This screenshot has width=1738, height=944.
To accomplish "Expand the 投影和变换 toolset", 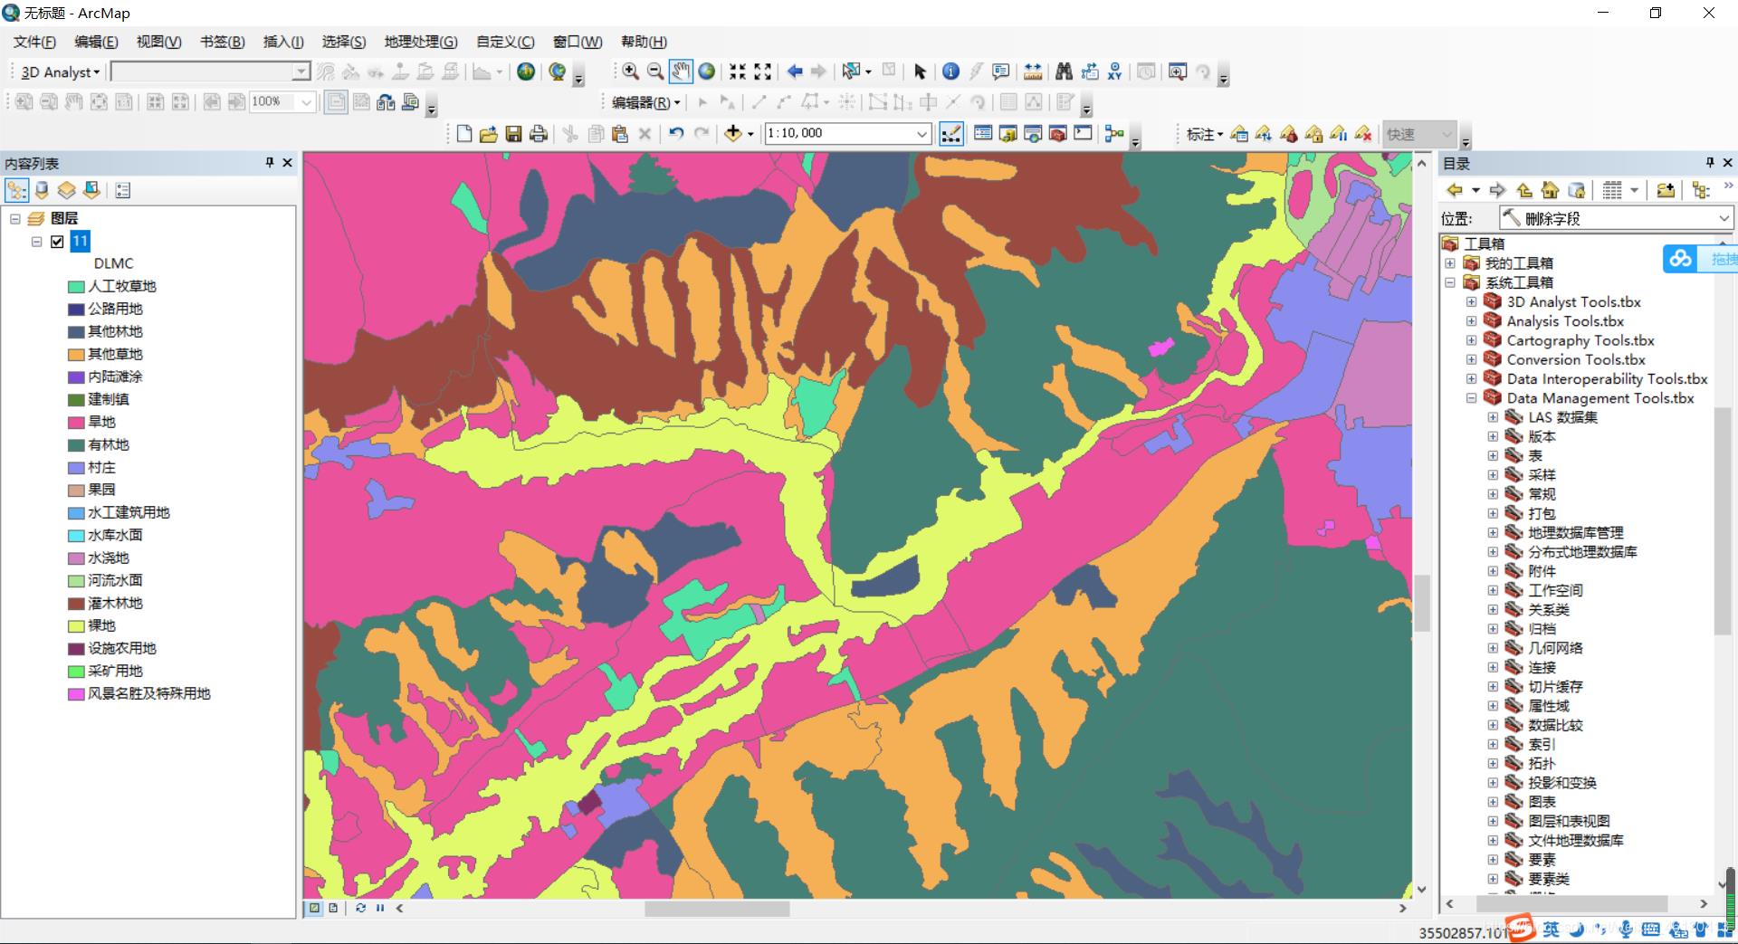I will click(1493, 783).
